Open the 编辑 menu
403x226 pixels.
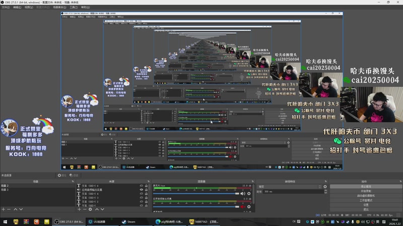click(x=17, y=7)
